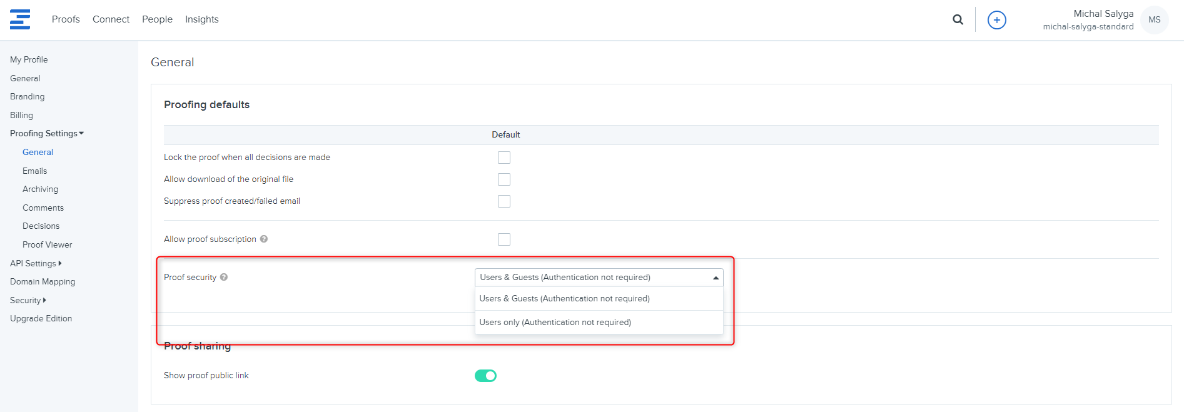Viewport: 1184px width, 412px height.
Task: Tick Suppress proof created/failed email checkbox
Action: coord(504,201)
